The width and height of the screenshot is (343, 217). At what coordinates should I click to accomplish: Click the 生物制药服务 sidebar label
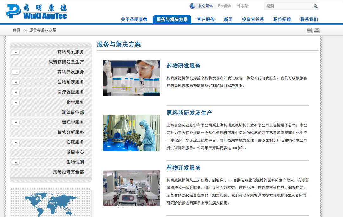tap(71, 82)
